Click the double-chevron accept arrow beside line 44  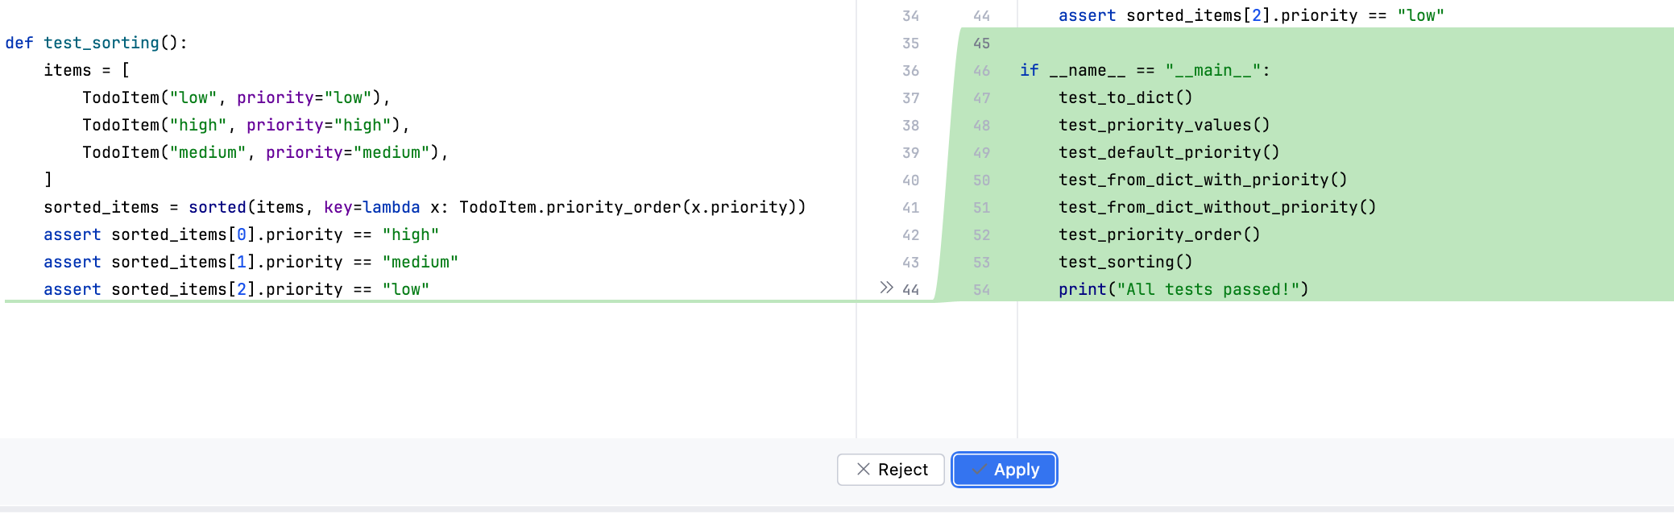[x=886, y=288]
